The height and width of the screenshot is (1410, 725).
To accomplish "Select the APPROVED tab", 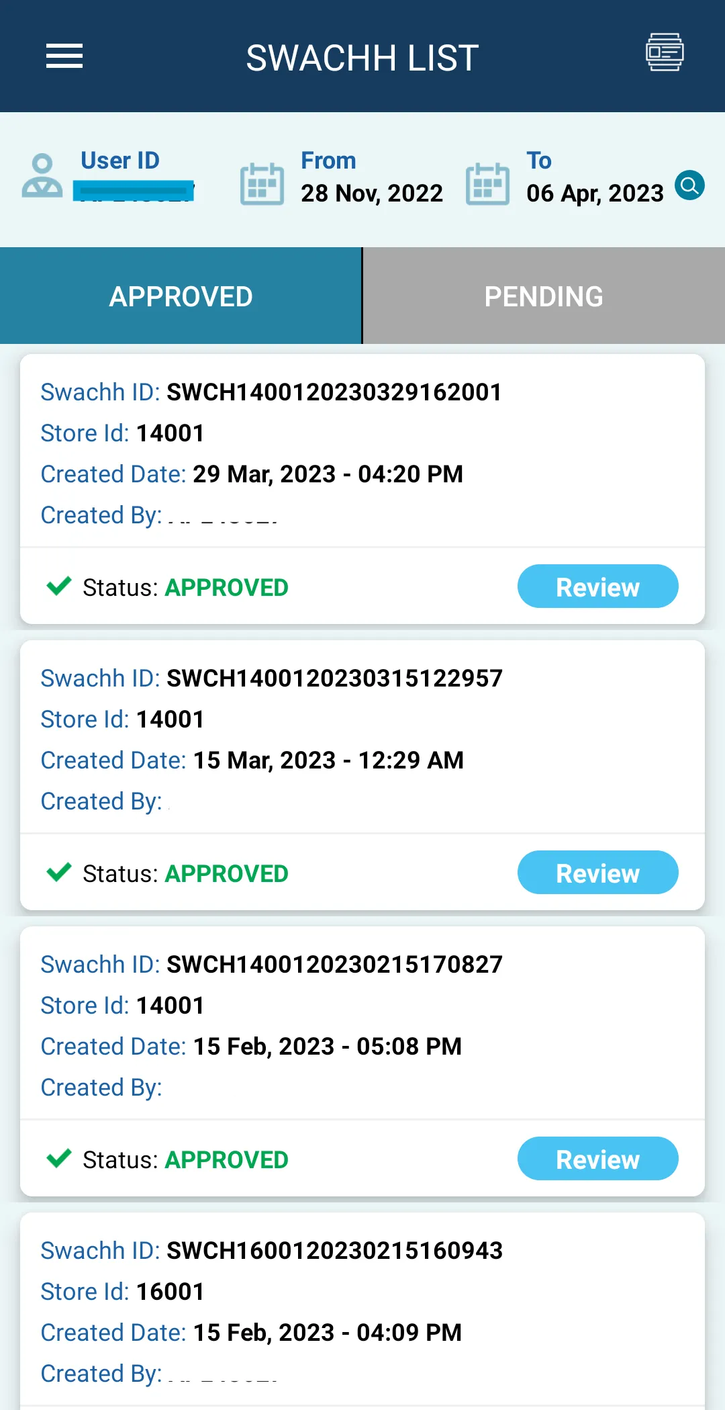I will (x=180, y=296).
